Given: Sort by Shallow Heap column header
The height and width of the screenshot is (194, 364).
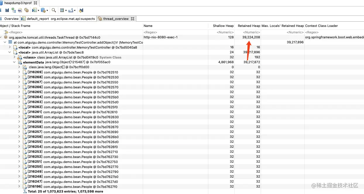Looking at the screenshot, I should 222,26.
